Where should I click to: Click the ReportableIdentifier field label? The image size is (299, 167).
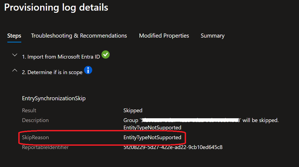click(x=45, y=147)
